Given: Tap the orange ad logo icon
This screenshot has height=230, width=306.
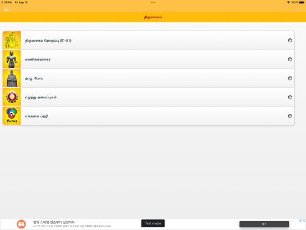Looking at the screenshot, I should 21,224.
